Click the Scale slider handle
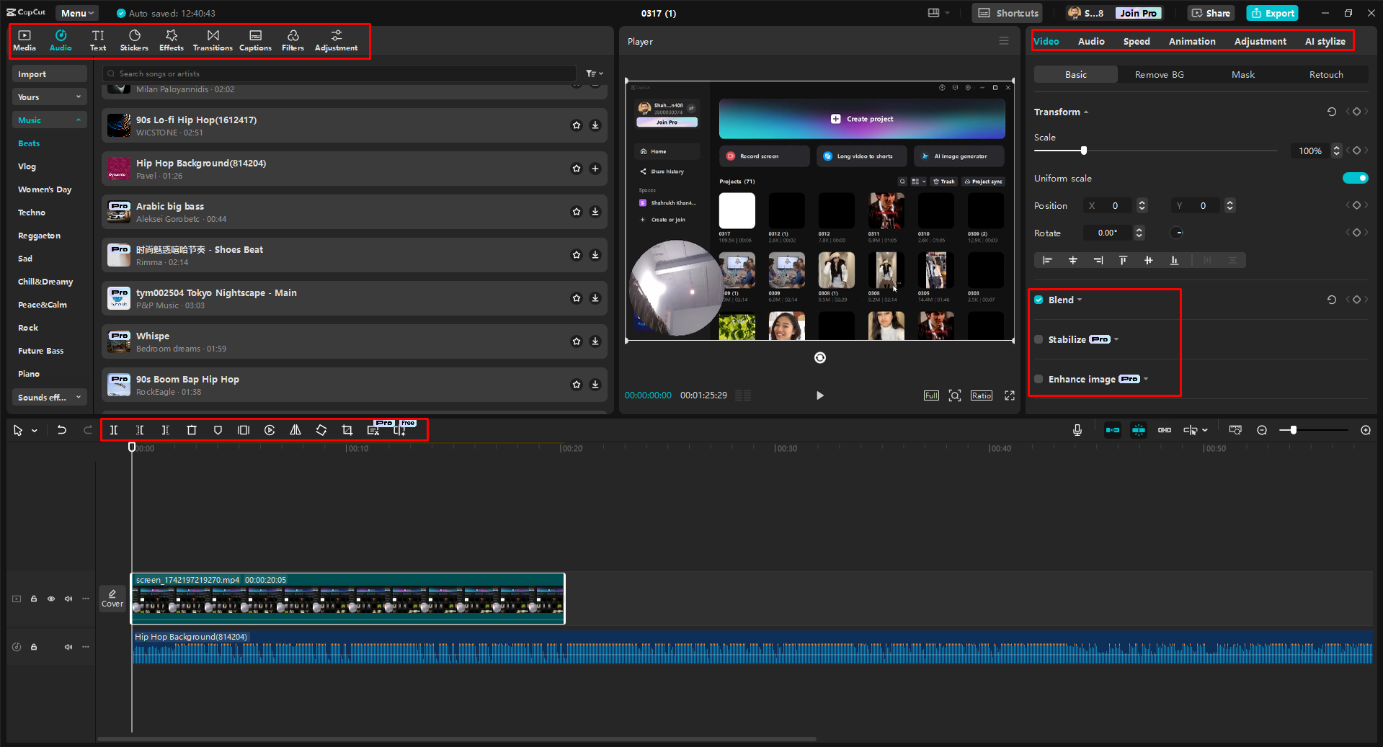Screen dimensions: 1383x747 pyautogui.click(x=1083, y=151)
